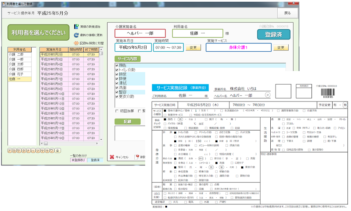This screenshot has width=351, height=211.
Task: Filter users by the マ kana button
Action: point(38,151)
